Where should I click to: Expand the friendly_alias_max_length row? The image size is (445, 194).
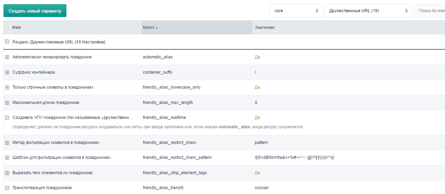click(7, 103)
